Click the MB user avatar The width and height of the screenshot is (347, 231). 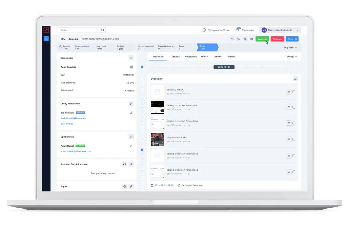264,30
